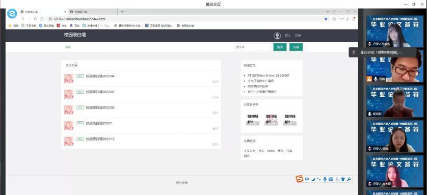Image resolution: width=427 pixels, height=195 pixels.
Task: Open a new tab with plus button
Action: click(x=122, y=12)
